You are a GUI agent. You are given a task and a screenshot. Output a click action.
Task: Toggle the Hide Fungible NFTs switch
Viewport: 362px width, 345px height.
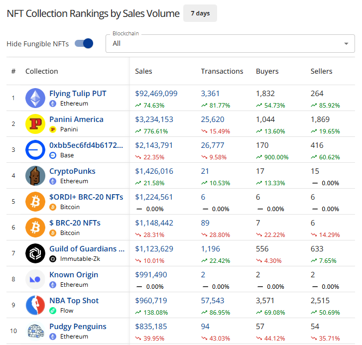84,43
